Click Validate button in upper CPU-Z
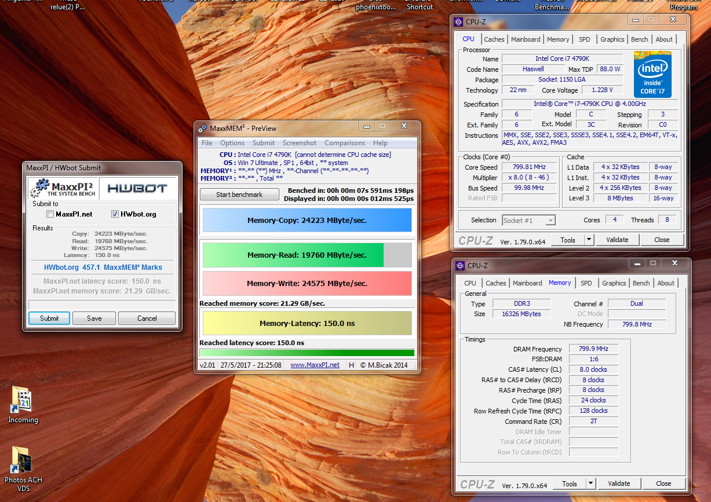711x502 pixels. pyautogui.click(x=617, y=240)
